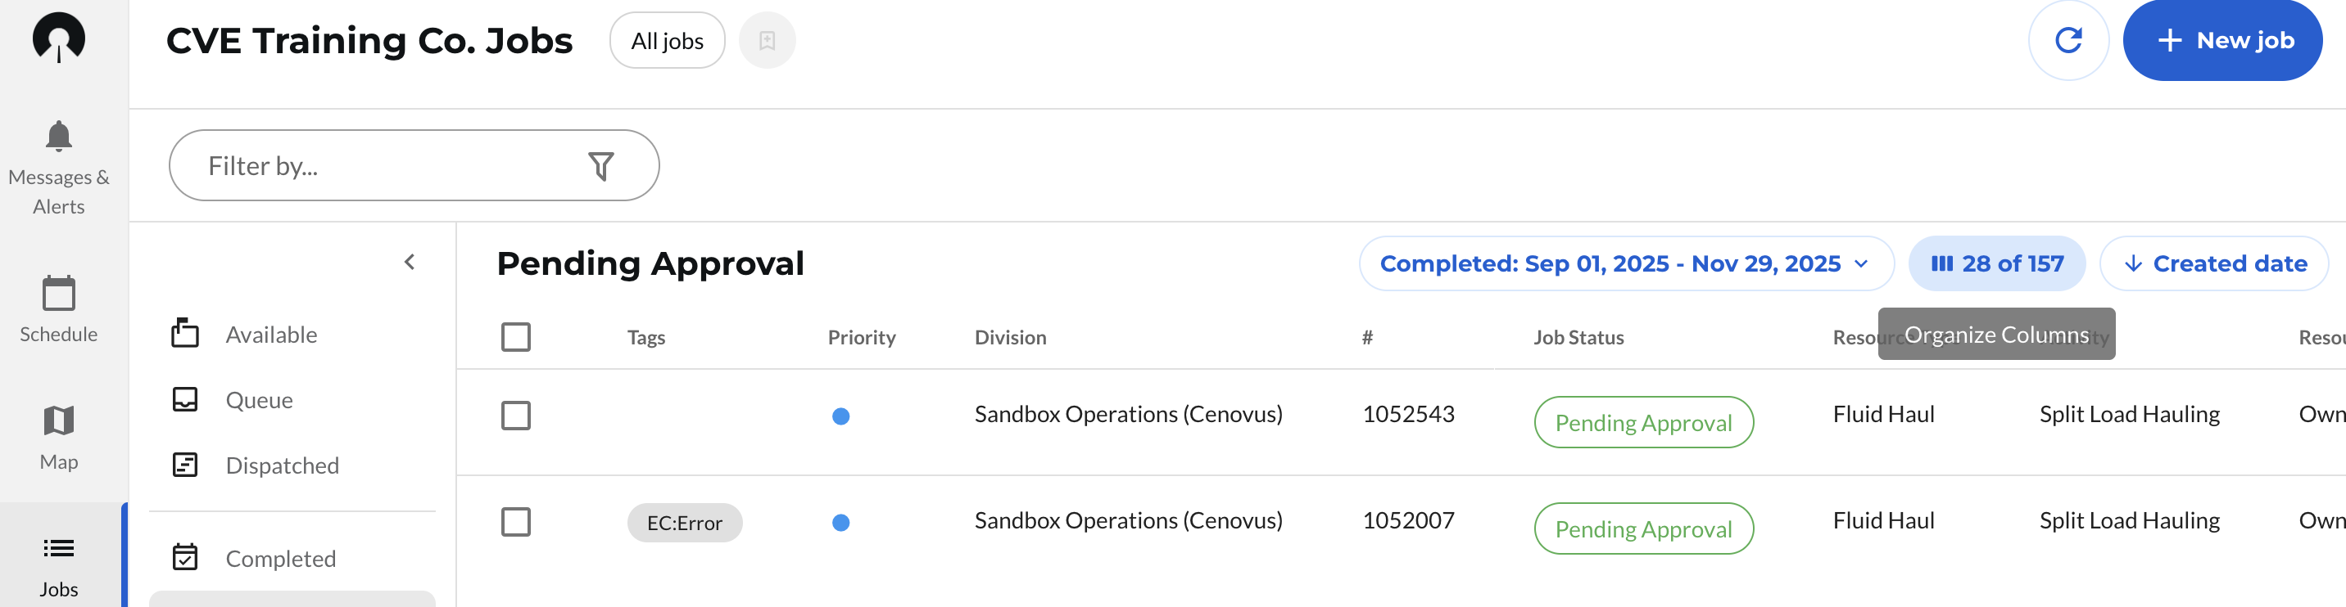Collapse the job status side panel
Image resolution: width=2346 pixels, height=607 pixels.
click(x=410, y=262)
